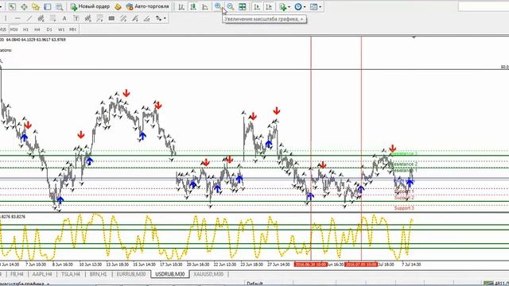
Task: Switch timeframe to W1
Action: [61, 29]
